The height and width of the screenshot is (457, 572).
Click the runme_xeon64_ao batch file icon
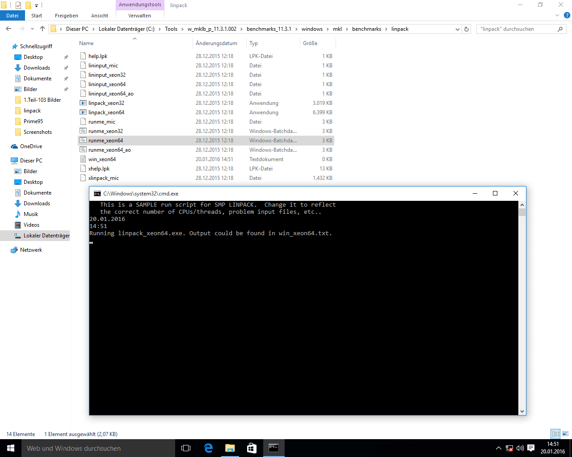(x=83, y=150)
